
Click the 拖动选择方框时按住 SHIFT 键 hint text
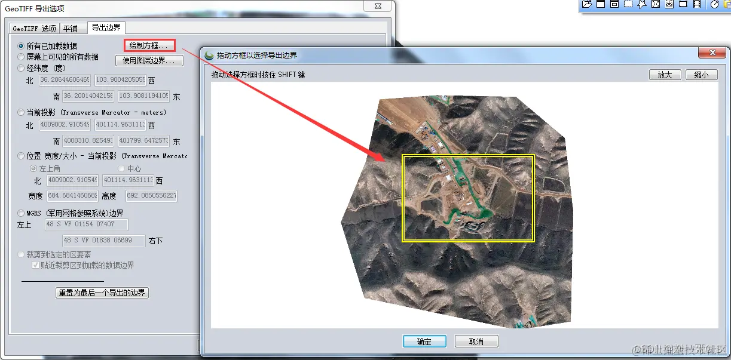tap(258, 75)
